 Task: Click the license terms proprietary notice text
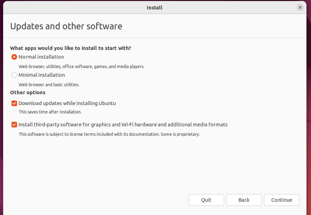109,134
